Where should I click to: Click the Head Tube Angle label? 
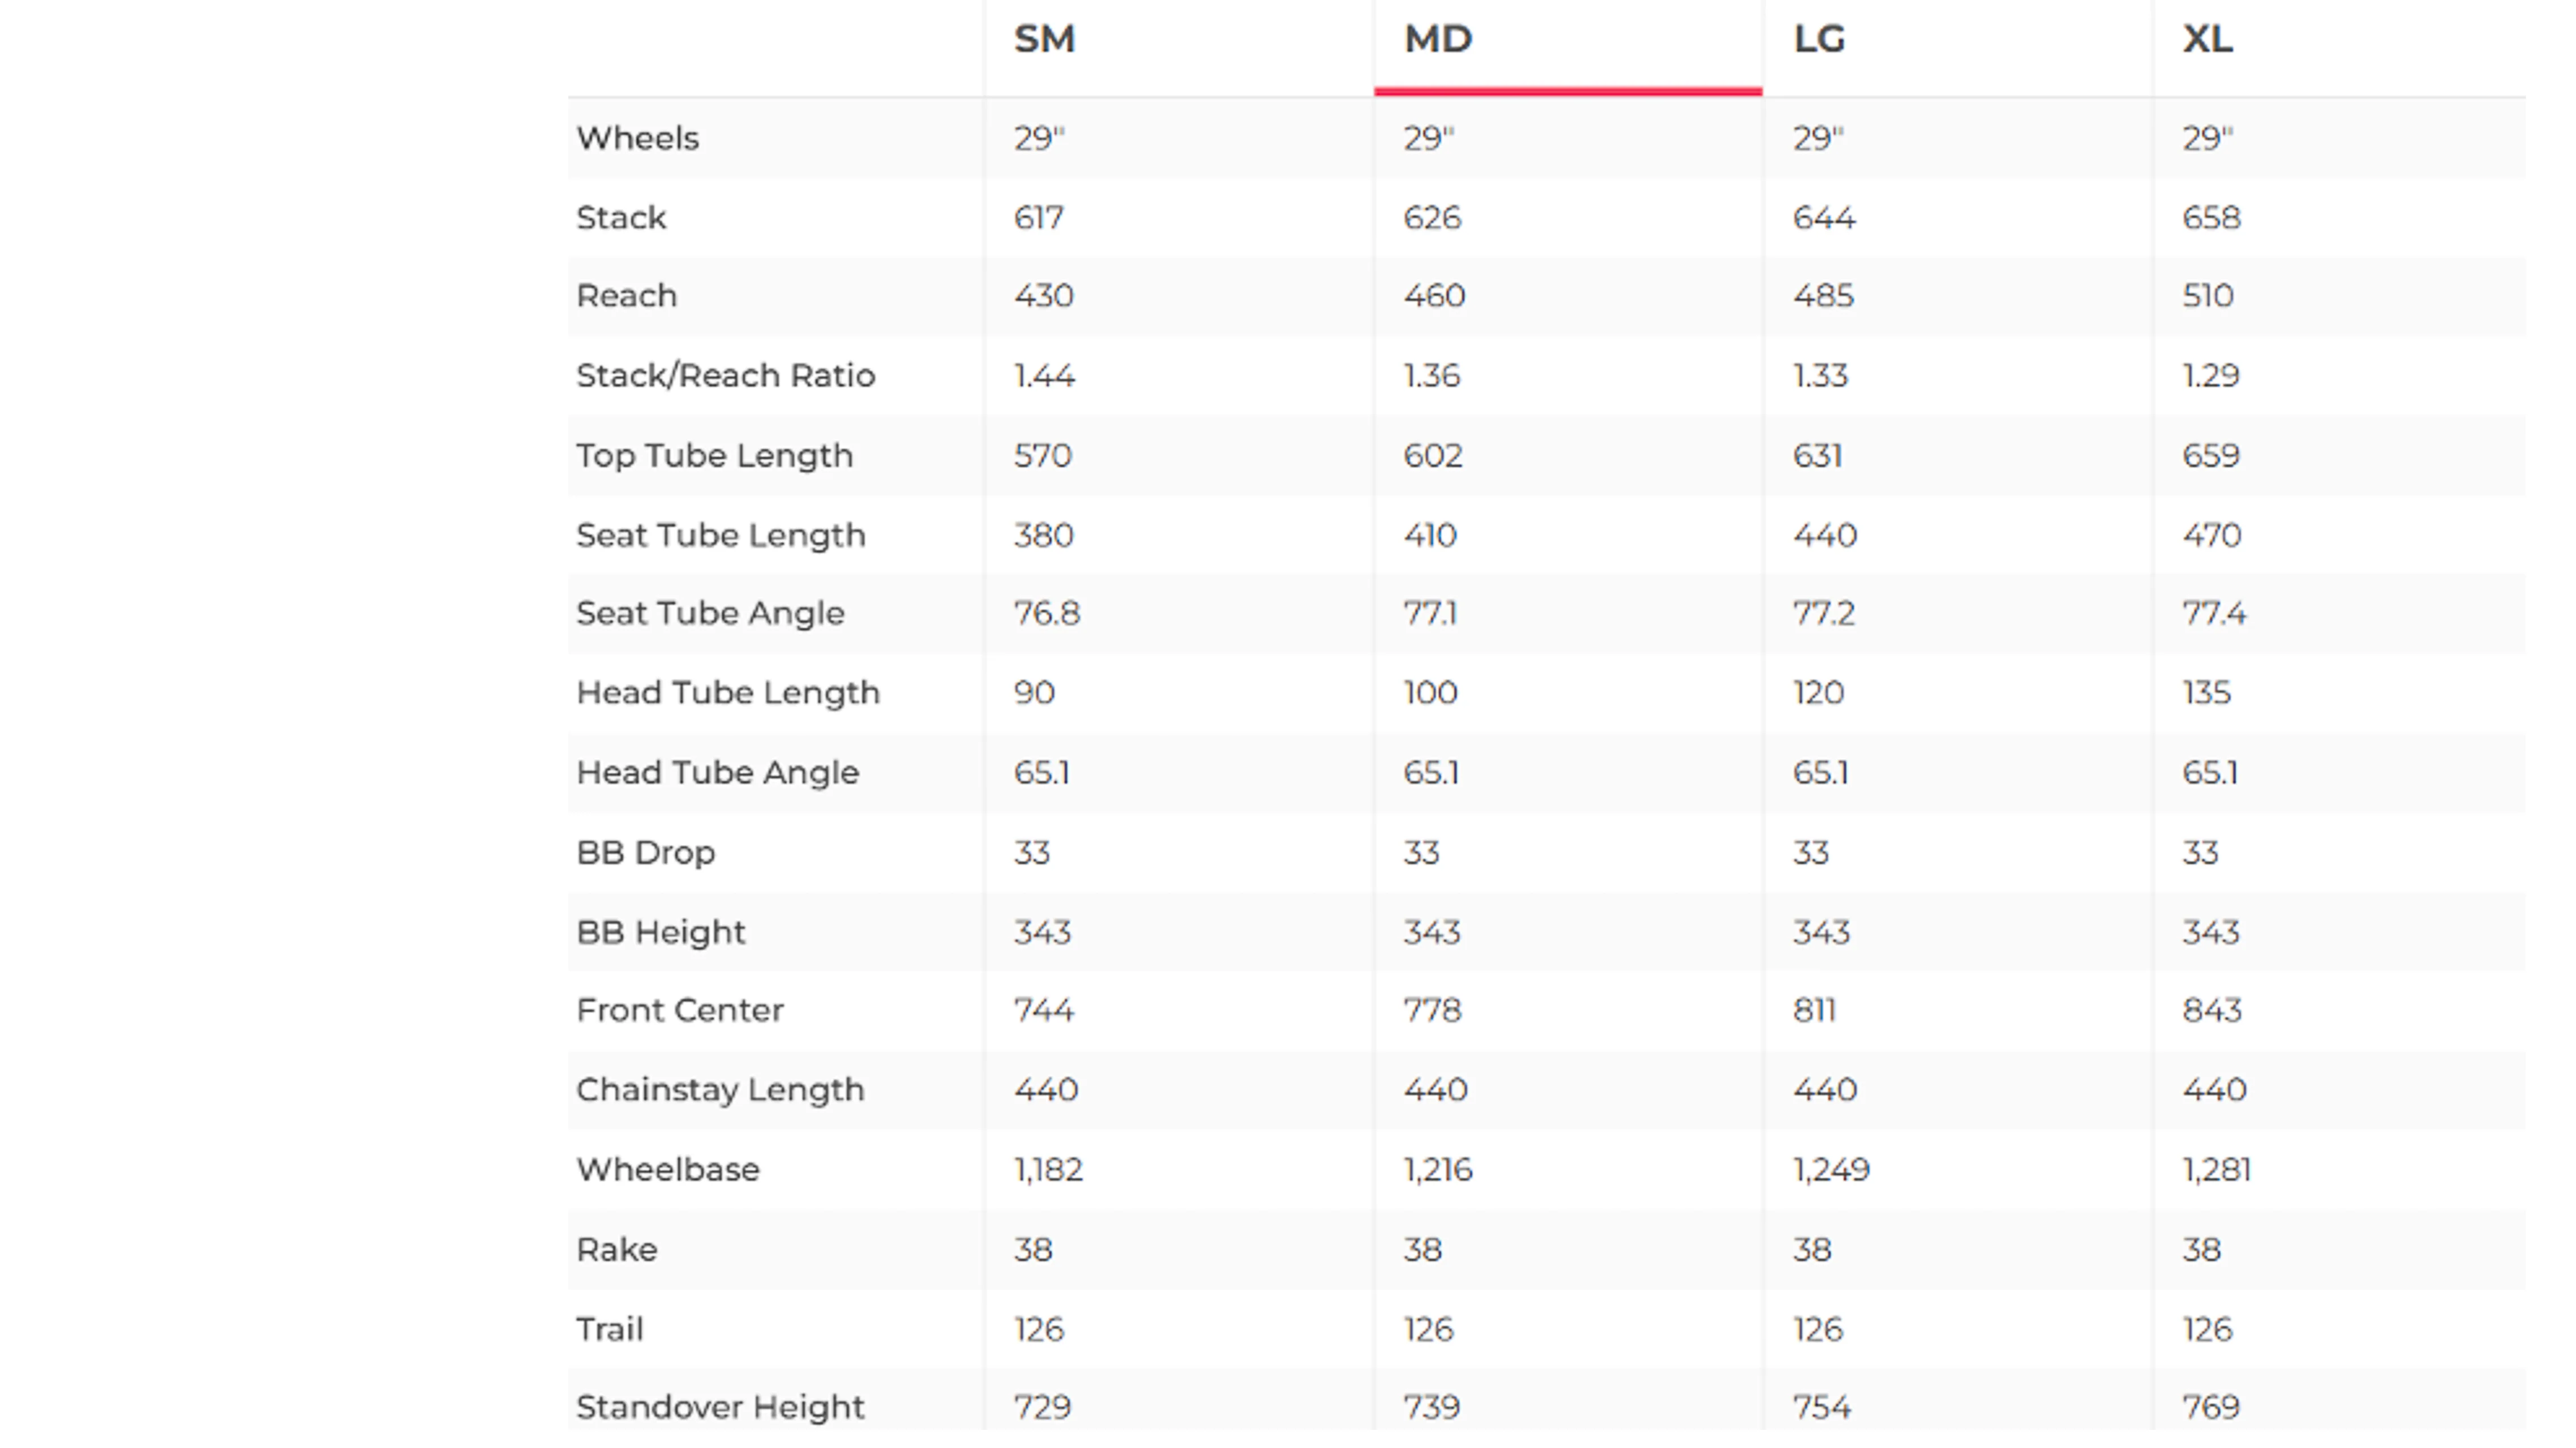click(x=718, y=773)
